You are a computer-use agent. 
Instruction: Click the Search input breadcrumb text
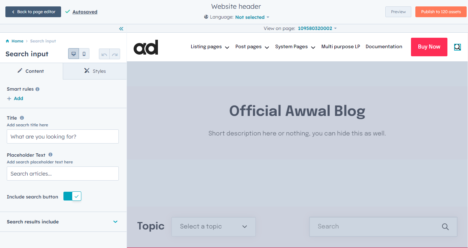coord(43,41)
